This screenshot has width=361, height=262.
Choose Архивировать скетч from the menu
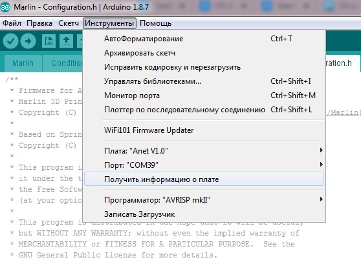point(204,53)
